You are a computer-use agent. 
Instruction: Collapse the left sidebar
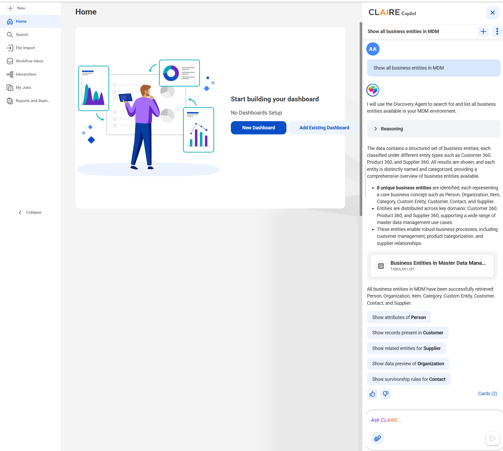point(30,212)
